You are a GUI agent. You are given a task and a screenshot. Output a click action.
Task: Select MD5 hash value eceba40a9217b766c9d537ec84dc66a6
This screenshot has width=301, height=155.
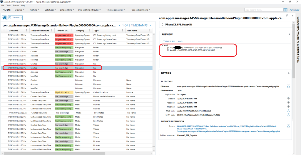(194, 111)
